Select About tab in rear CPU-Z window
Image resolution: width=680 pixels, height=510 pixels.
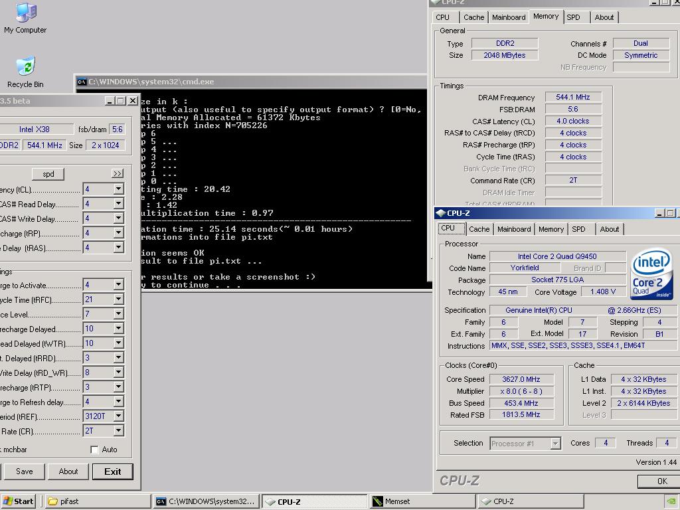point(604,17)
